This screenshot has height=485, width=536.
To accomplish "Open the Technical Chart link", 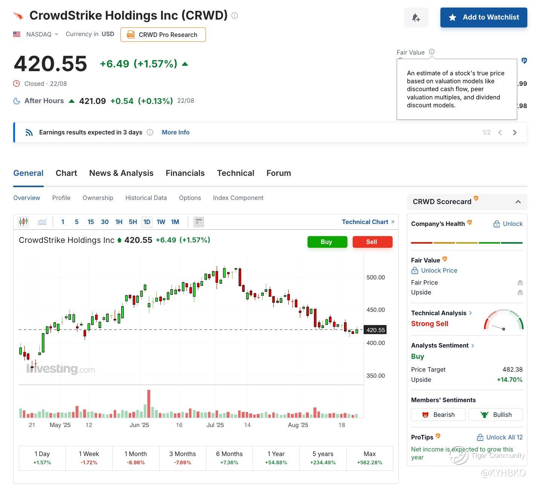I will (x=368, y=222).
